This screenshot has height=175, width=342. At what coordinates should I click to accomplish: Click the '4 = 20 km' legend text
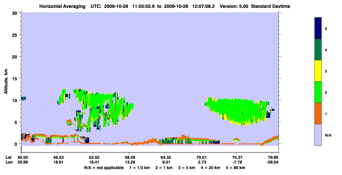[x=210, y=168]
